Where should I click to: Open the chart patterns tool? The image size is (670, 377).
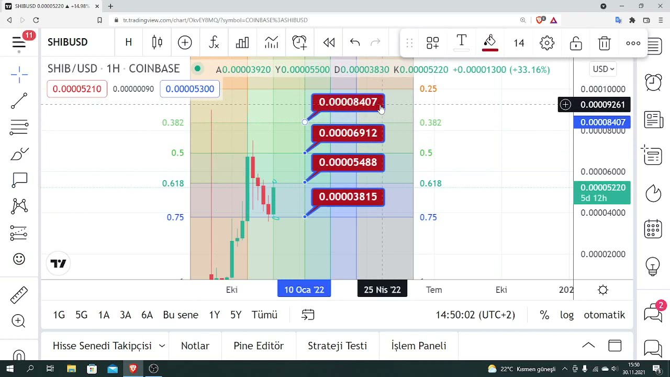click(x=19, y=206)
